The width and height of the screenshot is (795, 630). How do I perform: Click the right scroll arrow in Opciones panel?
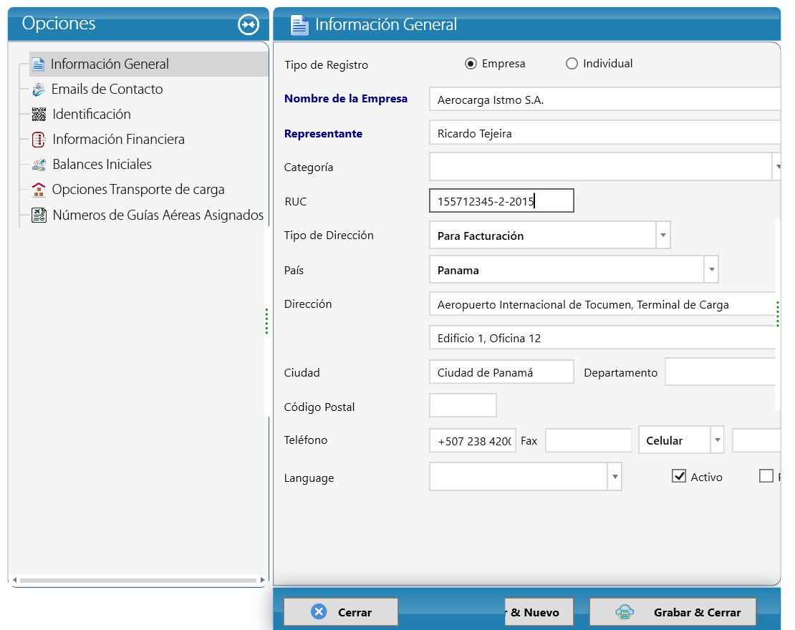point(262,580)
